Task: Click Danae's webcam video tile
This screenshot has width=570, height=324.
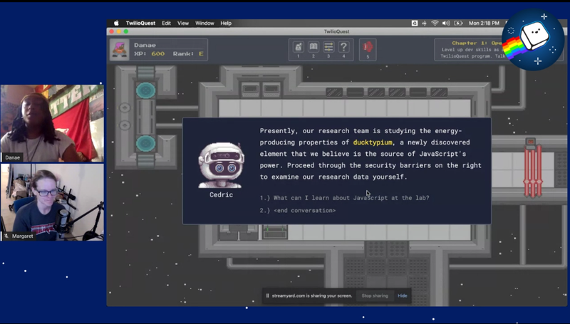Action: [x=52, y=123]
